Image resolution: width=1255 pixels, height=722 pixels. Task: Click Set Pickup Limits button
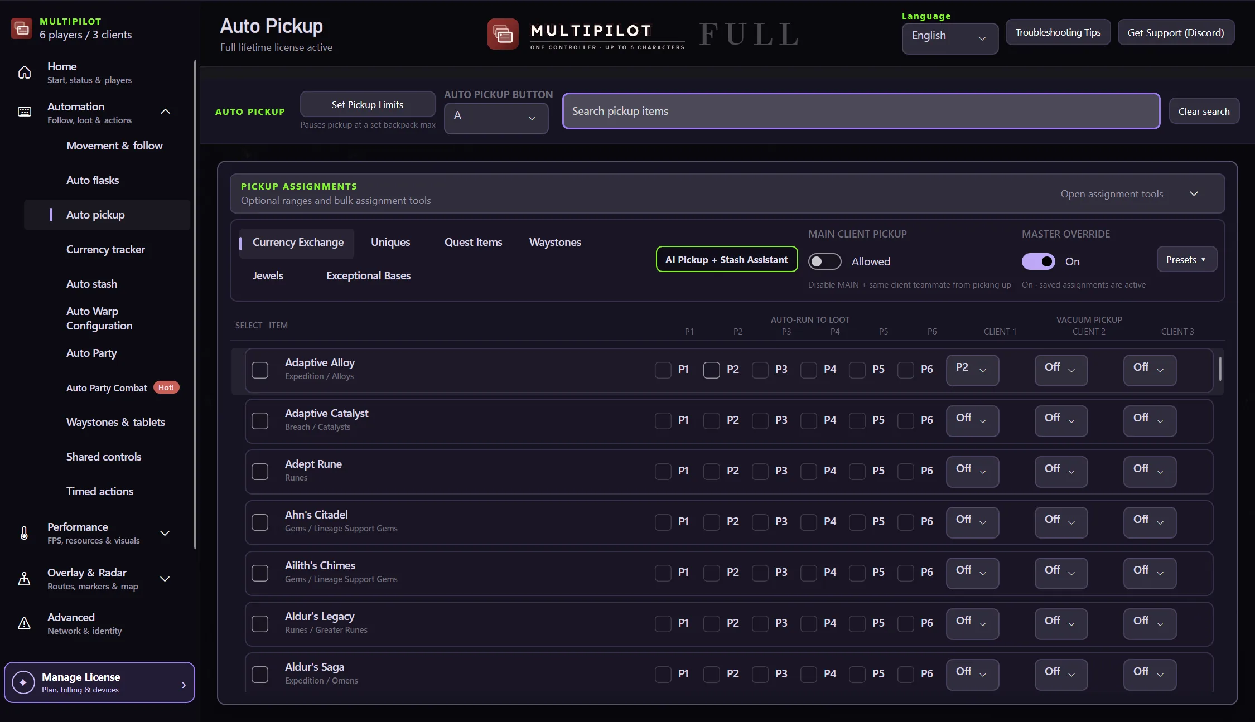pyautogui.click(x=368, y=105)
